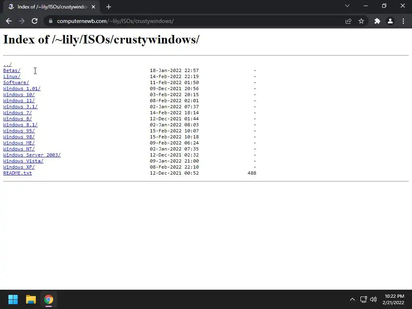Open the Windows 8/ folder link
Image resolution: width=412 pixels, height=309 pixels.
point(18,119)
